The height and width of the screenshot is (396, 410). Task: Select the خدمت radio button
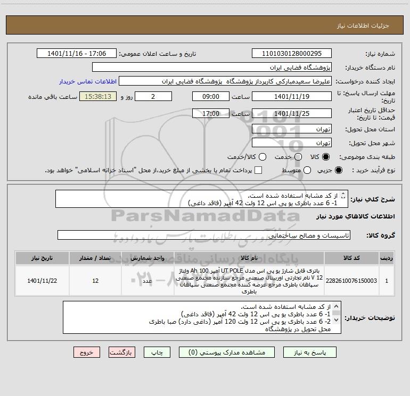tap(298, 157)
